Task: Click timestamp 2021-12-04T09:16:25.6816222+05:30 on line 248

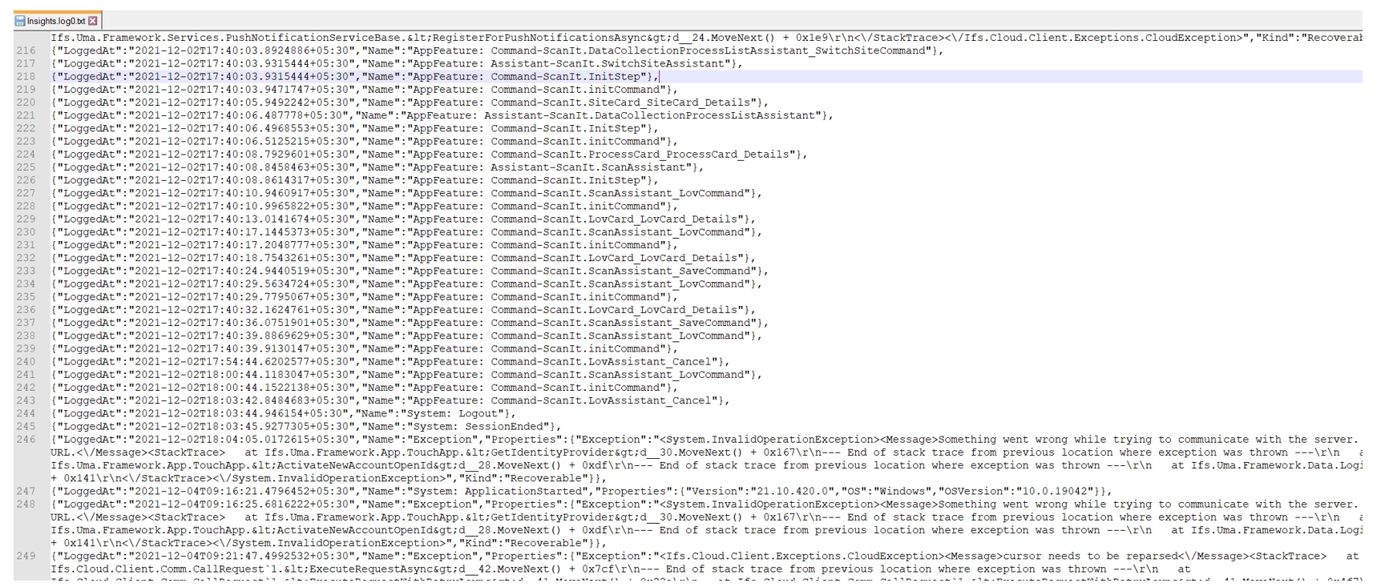Action: coord(242,505)
